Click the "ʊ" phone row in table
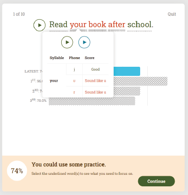The height and width of the screenshot is (195, 188). (x=88, y=81)
